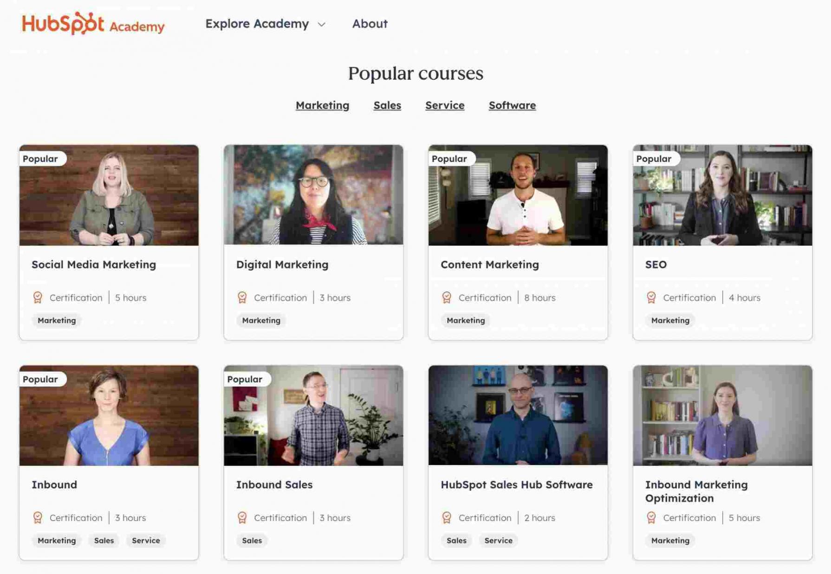Screen dimensions: 831x574
Task: Switch to the Sales courses tab
Action: pyautogui.click(x=387, y=105)
